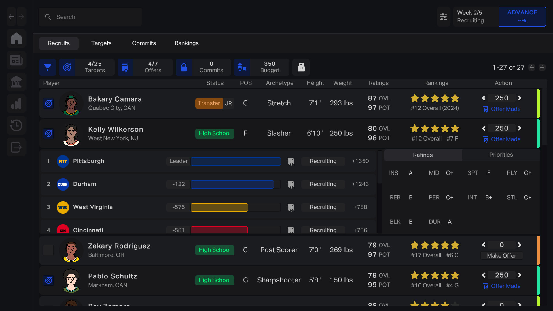This screenshot has width=553, height=311.
Task: Decrease Bakary Camara's offer with left chevron
Action: click(x=484, y=98)
